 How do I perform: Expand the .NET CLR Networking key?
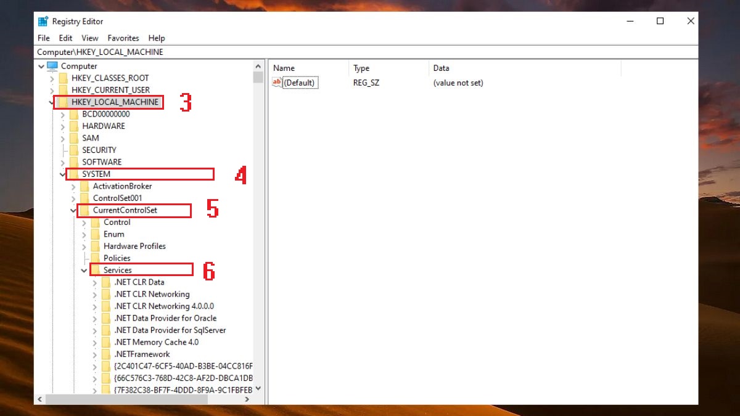(95, 294)
